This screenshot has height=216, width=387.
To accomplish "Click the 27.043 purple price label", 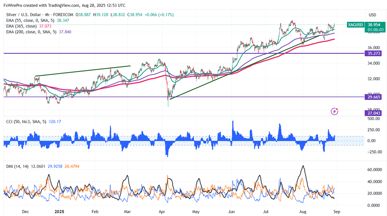I will coord(374,113).
